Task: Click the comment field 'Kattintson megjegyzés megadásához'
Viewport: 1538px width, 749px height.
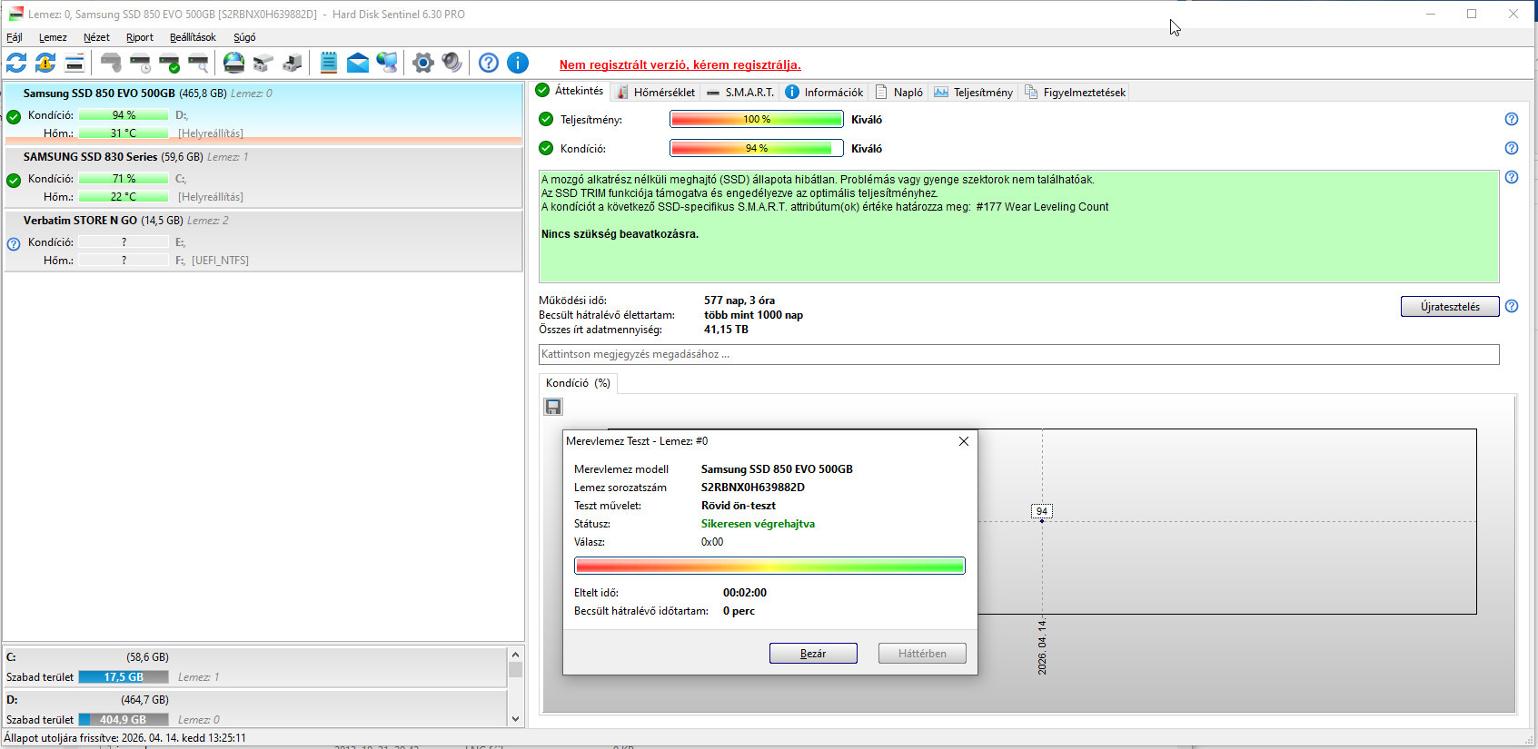Action: coord(1018,354)
